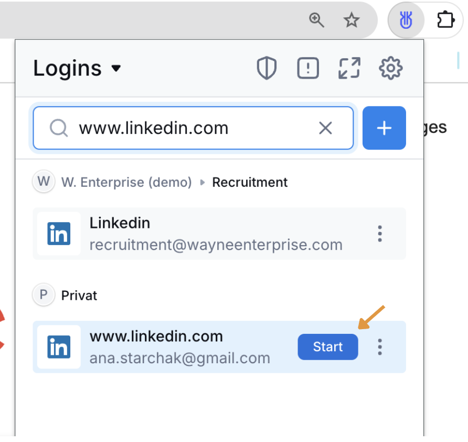Bookmark page with the star icon

pos(352,20)
